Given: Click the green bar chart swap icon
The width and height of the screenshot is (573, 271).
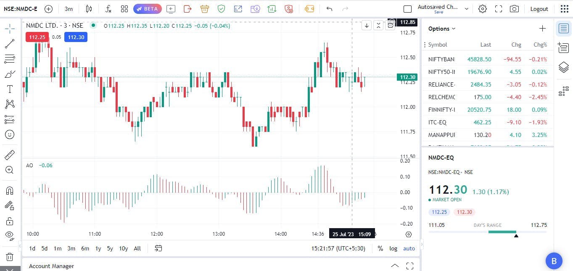Looking at the screenshot, I should [x=272, y=9].
